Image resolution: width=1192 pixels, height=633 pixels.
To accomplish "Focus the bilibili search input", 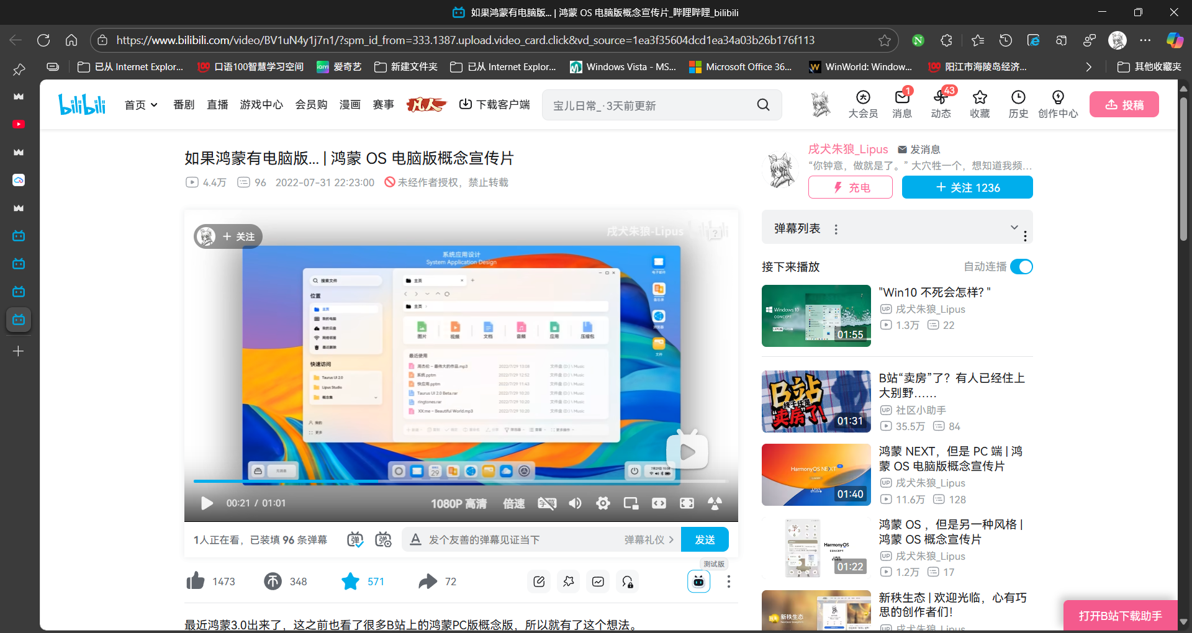I will (x=649, y=105).
